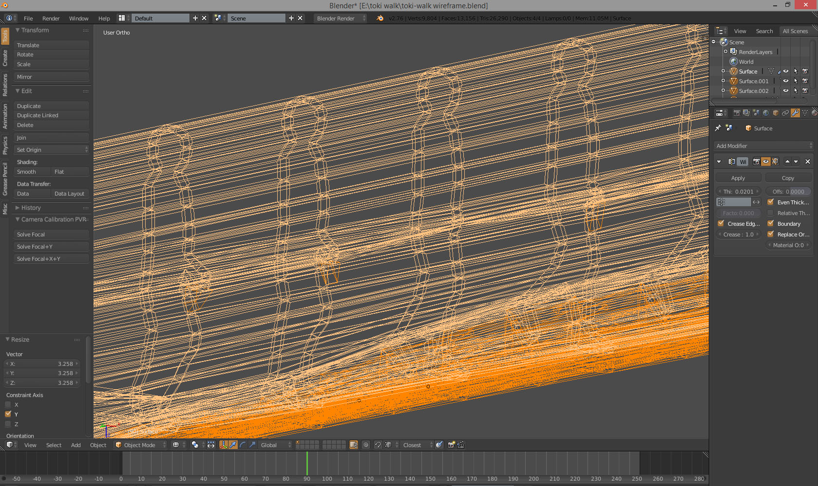The width and height of the screenshot is (818, 486).
Task: Move the Wireframe modifier down in stack
Action: coord(796,162)
